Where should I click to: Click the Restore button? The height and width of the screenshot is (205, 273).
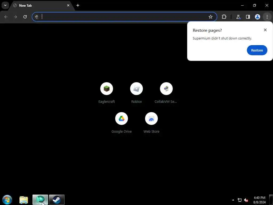coord(257,50)
